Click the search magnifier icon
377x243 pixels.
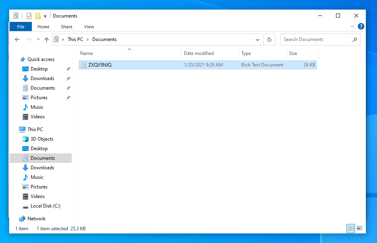355,40
